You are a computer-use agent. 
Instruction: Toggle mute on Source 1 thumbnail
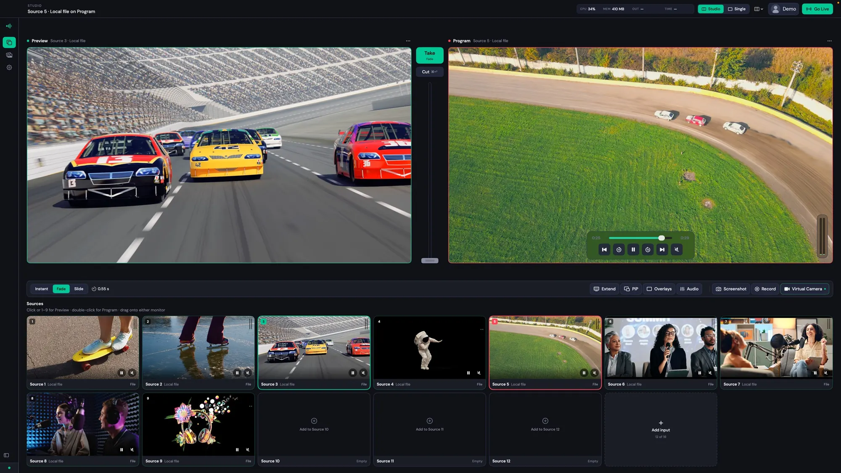tap(132, 373)
